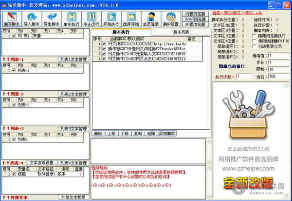Click 删除 script button
Screen dimensions: 292x201
[x=98, y=134]
